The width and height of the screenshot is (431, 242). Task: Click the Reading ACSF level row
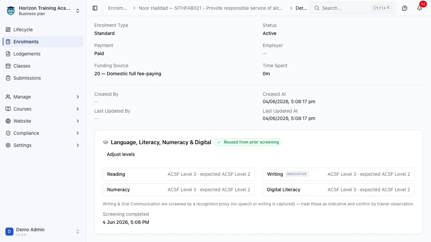click(178, 174)
